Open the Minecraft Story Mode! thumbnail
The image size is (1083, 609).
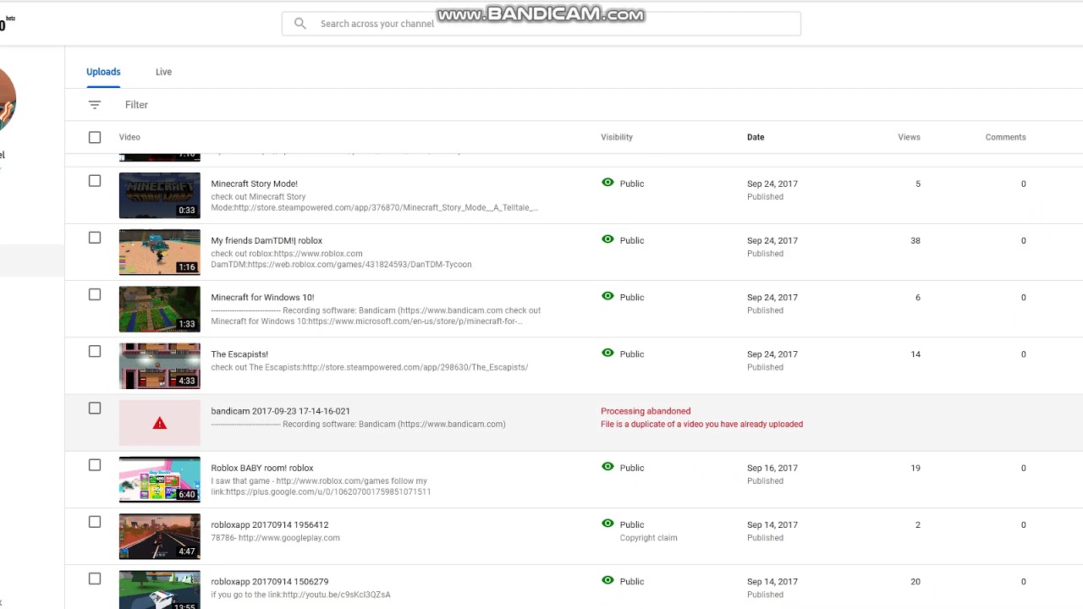tap(160, 195)
